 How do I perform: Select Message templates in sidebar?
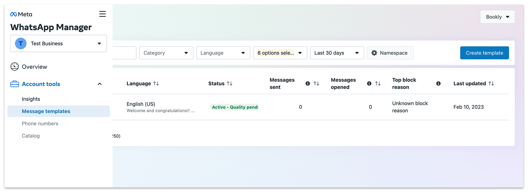(58, 111)
